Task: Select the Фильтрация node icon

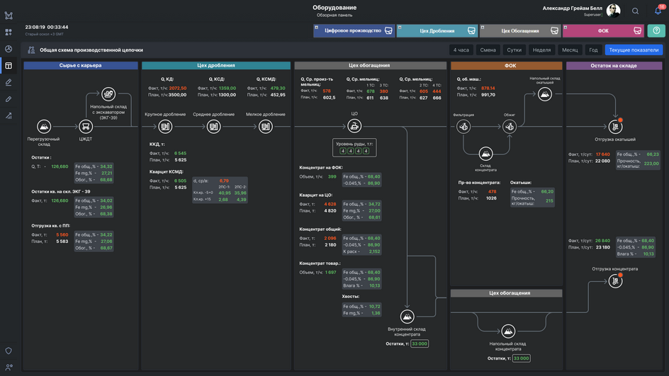Action: [x=463, y=127]
